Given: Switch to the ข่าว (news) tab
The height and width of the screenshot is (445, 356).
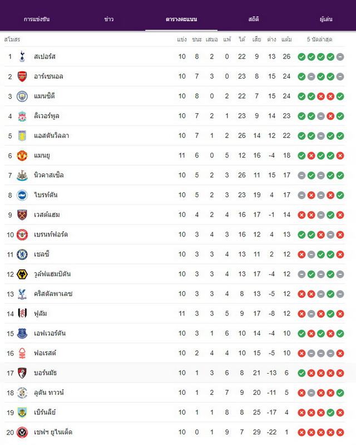Looking at the screenshot, I should click(109, 20).
